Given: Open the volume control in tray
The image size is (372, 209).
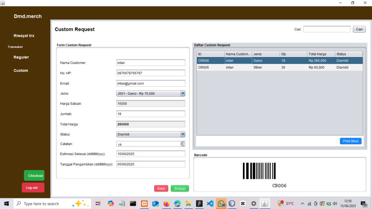Looking at the screenshot, I should coord(335,203).
